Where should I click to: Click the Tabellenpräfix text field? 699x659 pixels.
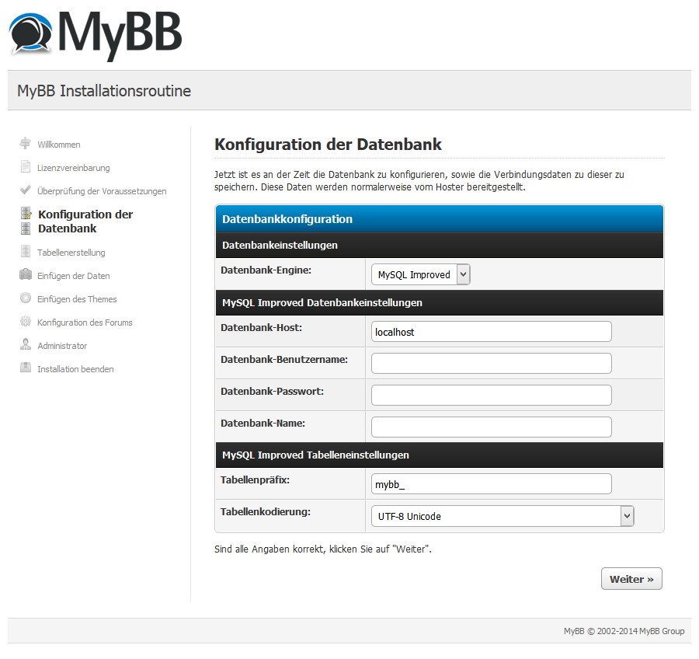click(x=491, y=484)
